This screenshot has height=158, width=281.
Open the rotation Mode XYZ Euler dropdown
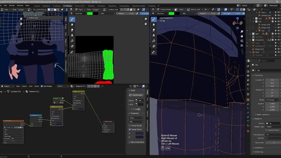pyautogui.click(x=272, y=100)
